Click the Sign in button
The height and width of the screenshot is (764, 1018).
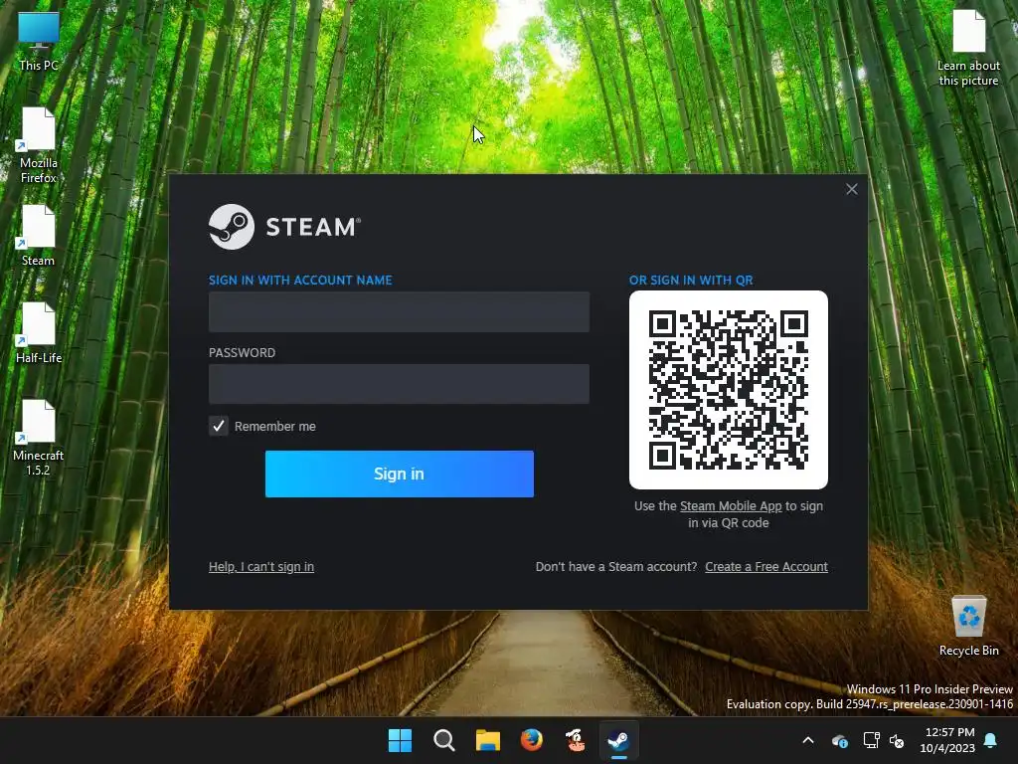point(400,474)
